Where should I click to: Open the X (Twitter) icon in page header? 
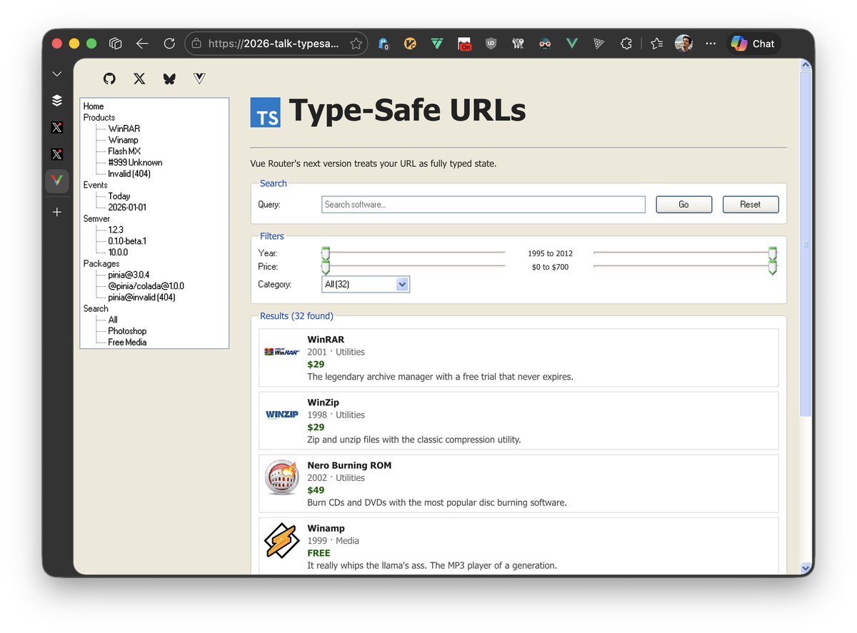pyautogui.click(x=139, y=79)
